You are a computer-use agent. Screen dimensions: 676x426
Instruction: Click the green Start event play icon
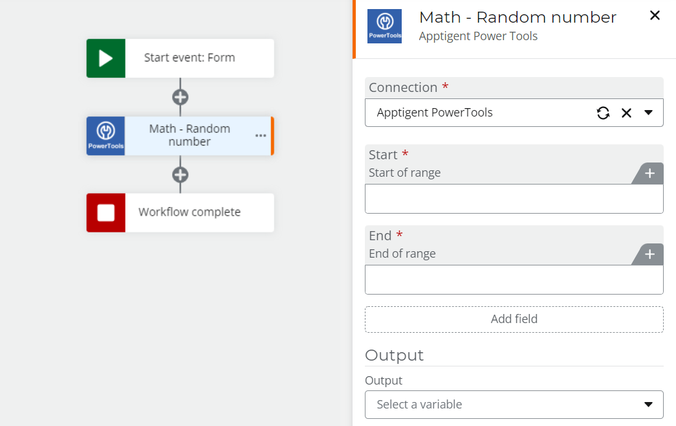tap(105, 58)
